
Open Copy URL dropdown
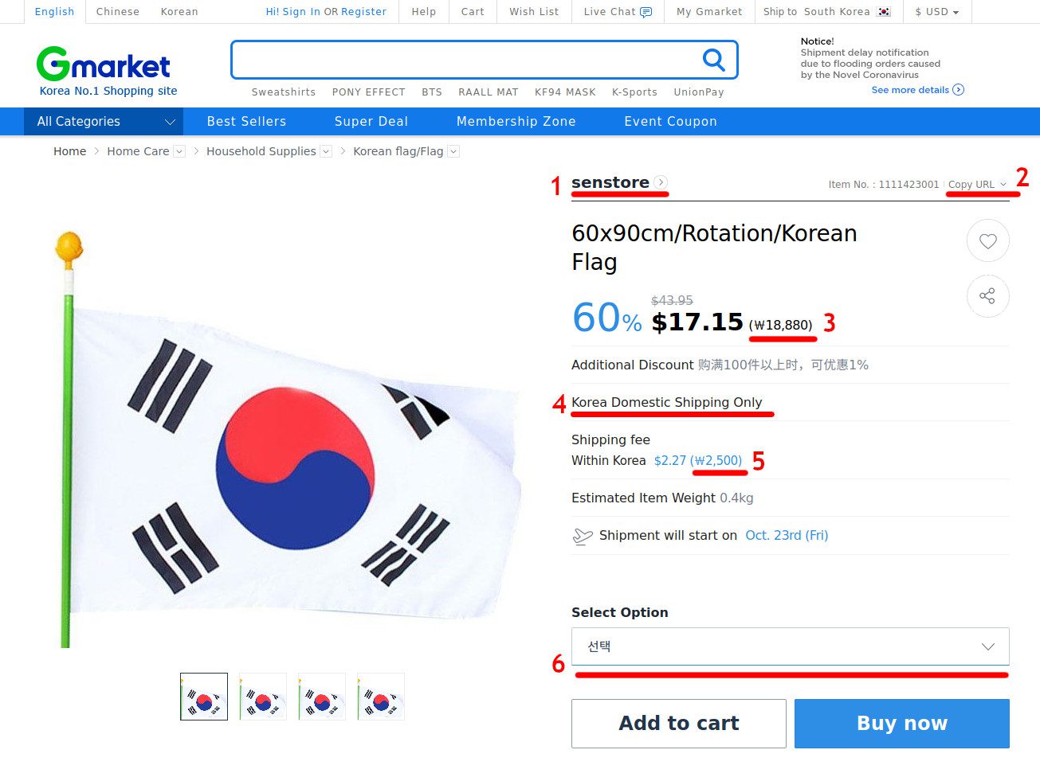click(977, 185)
